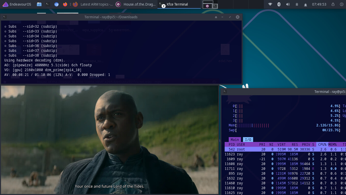Open the volume control icon

pyautogui.click(x=288, y=4)
